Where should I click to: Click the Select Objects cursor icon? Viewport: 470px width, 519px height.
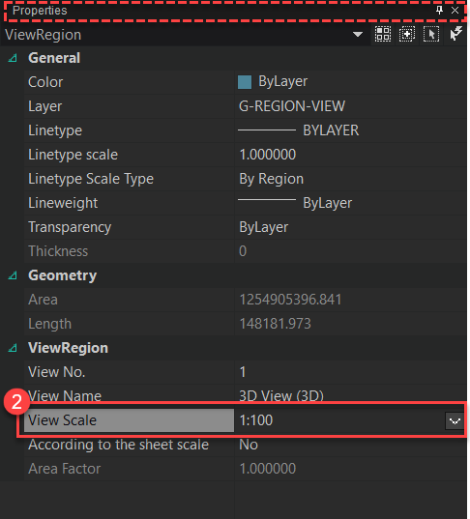pos(431,34)
